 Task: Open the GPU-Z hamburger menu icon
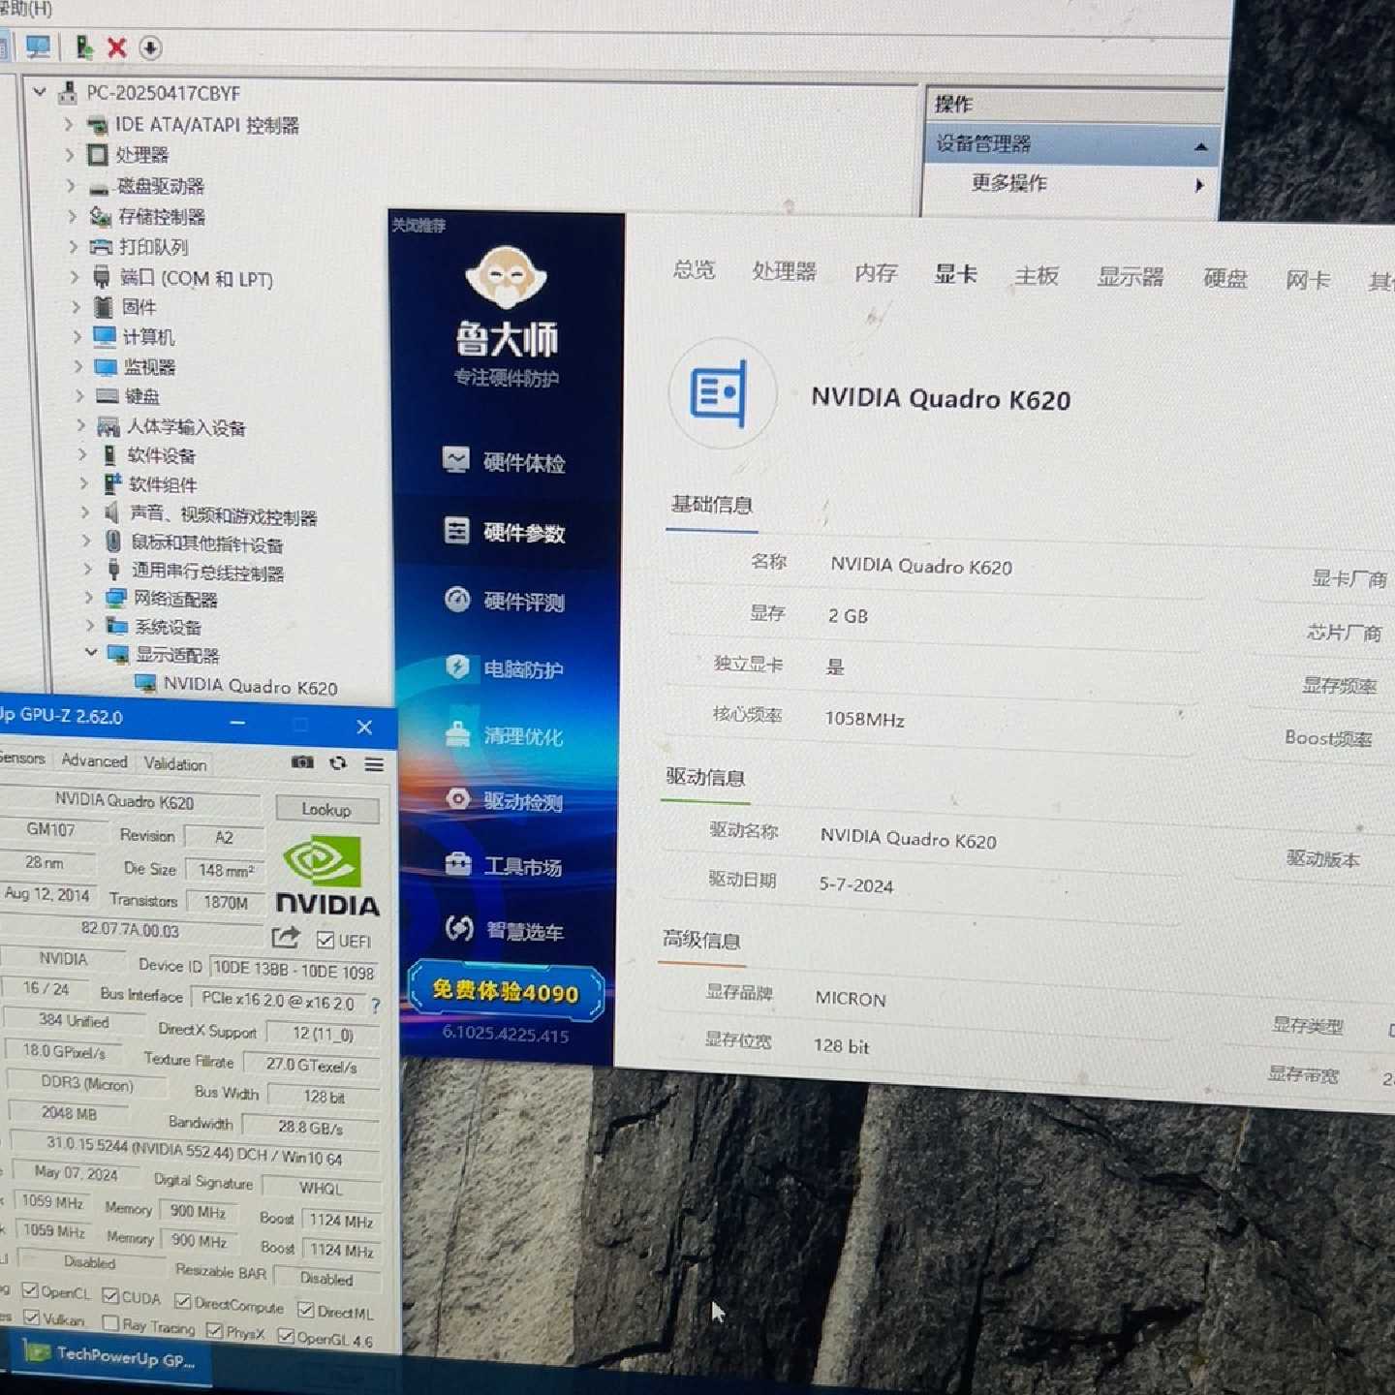(x=374, y=764)
